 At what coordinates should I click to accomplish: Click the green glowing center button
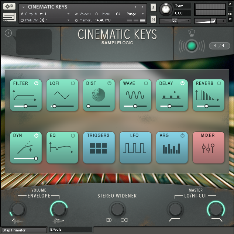tap(192, 46)
